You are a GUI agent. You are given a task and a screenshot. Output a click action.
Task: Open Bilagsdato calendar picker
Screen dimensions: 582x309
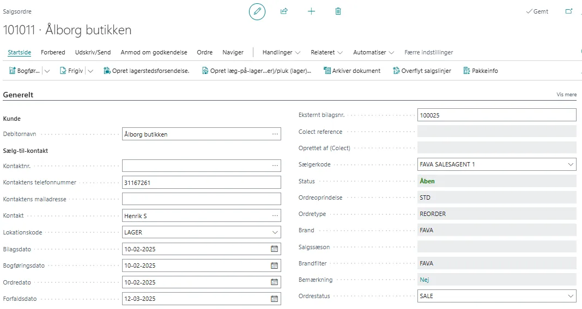275,249
